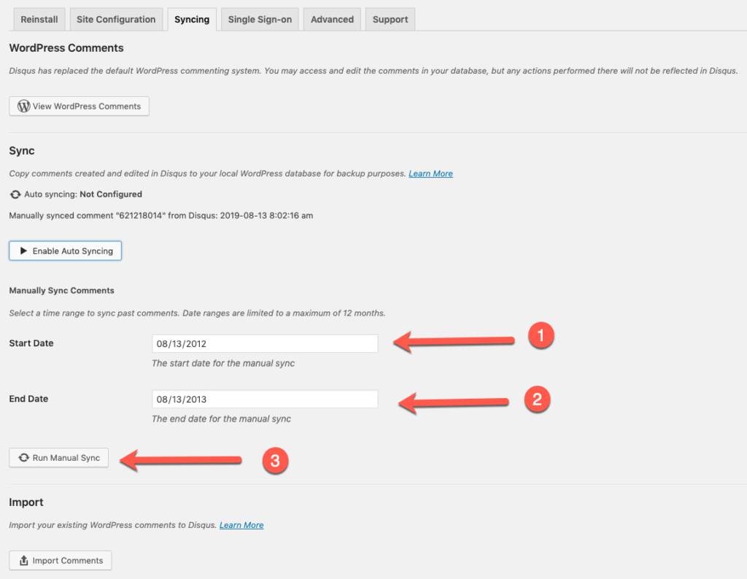Screen dimensions: 747x579
Task: Click the sync icon on Run Manual Sync
Action: (23, 457)
